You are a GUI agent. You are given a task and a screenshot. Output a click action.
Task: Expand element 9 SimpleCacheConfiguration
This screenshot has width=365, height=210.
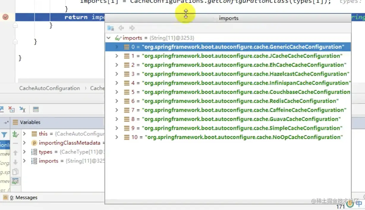[117, 128]
